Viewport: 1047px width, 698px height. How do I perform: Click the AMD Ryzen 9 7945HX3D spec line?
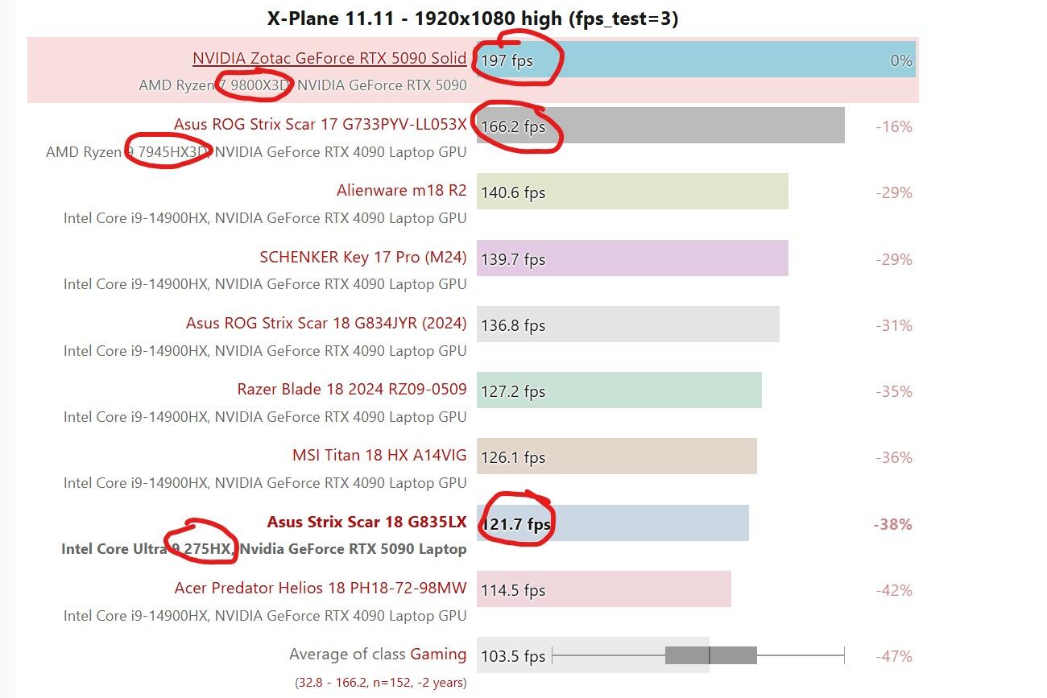click(256, 151)
